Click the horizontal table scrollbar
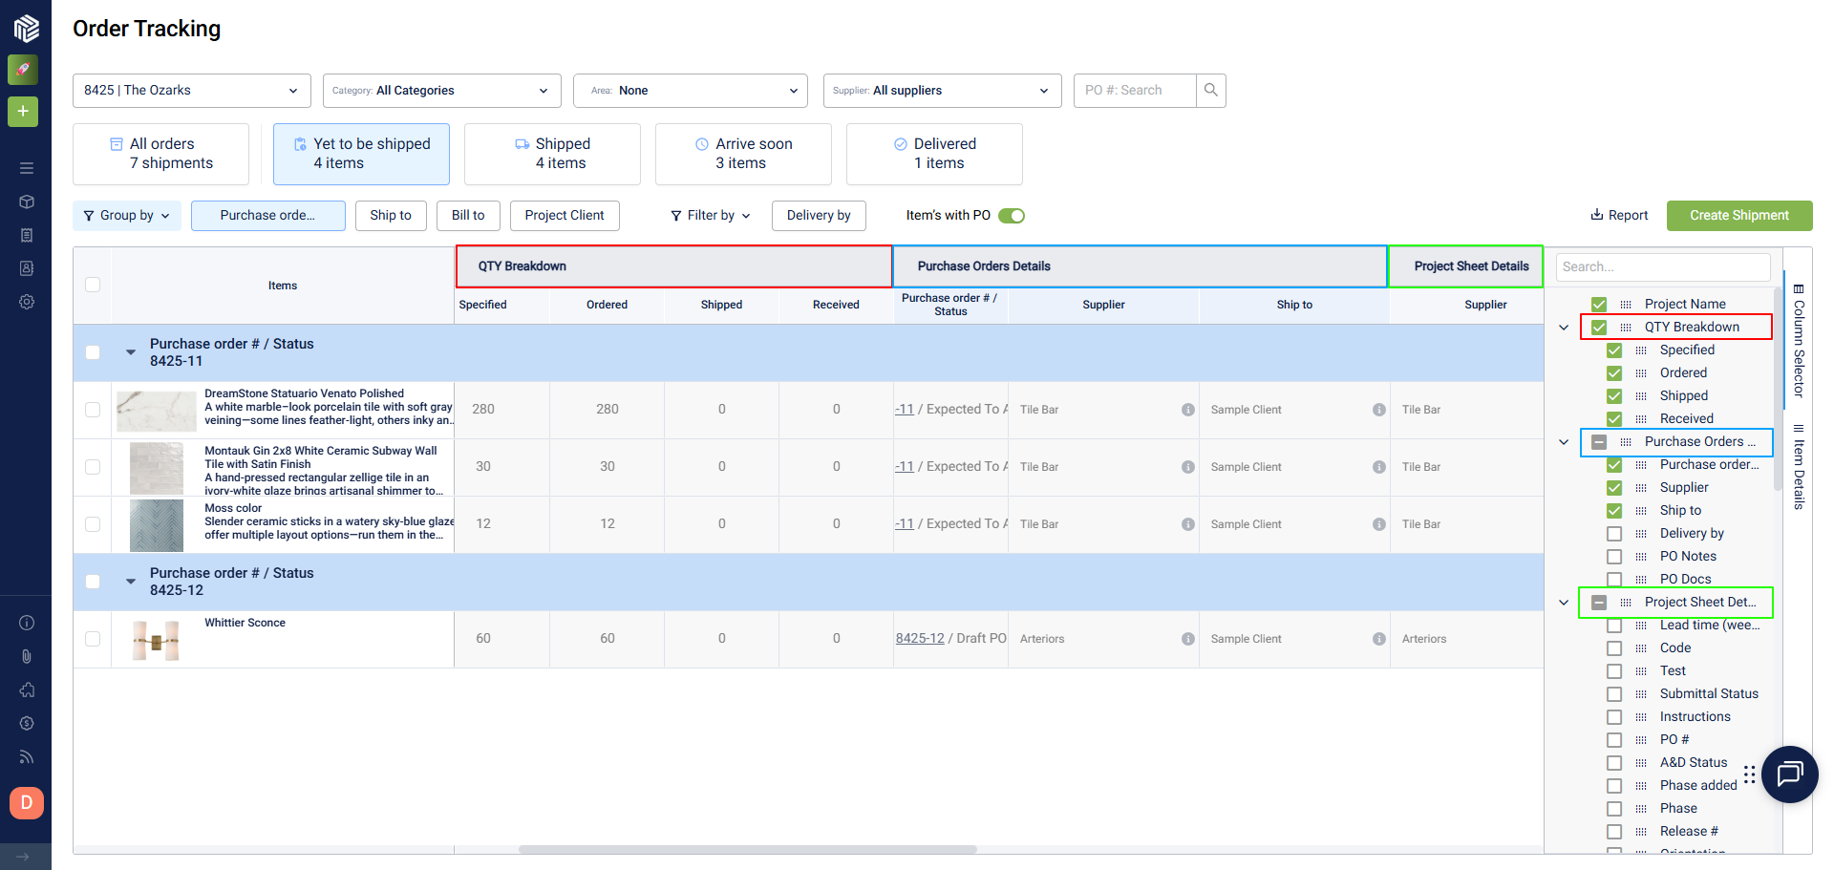The image size is (1834, 870). click(747, 849)
